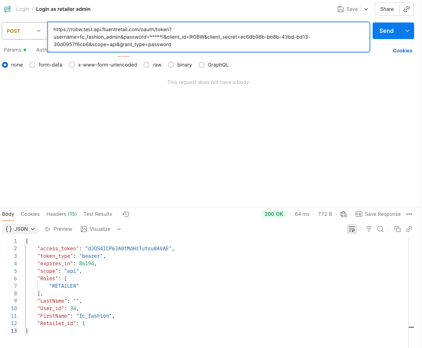Click the blue Send button
Image resolution: width=422 pixels, height=348 pixels.
tap(386, 31)
